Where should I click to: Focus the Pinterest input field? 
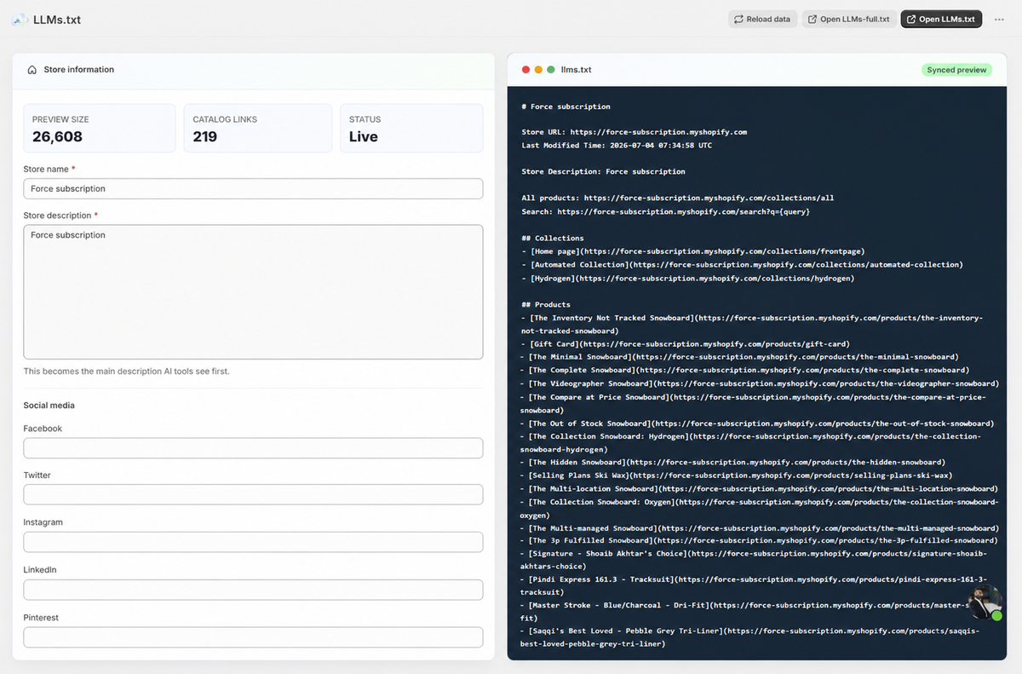[253, 637]
